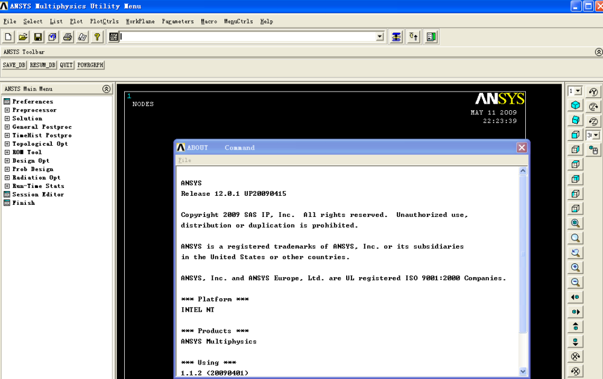The image size is (603, 379).
Task: Toggle Dynamic Model Mode mouse icon
Action: point(593,149)
